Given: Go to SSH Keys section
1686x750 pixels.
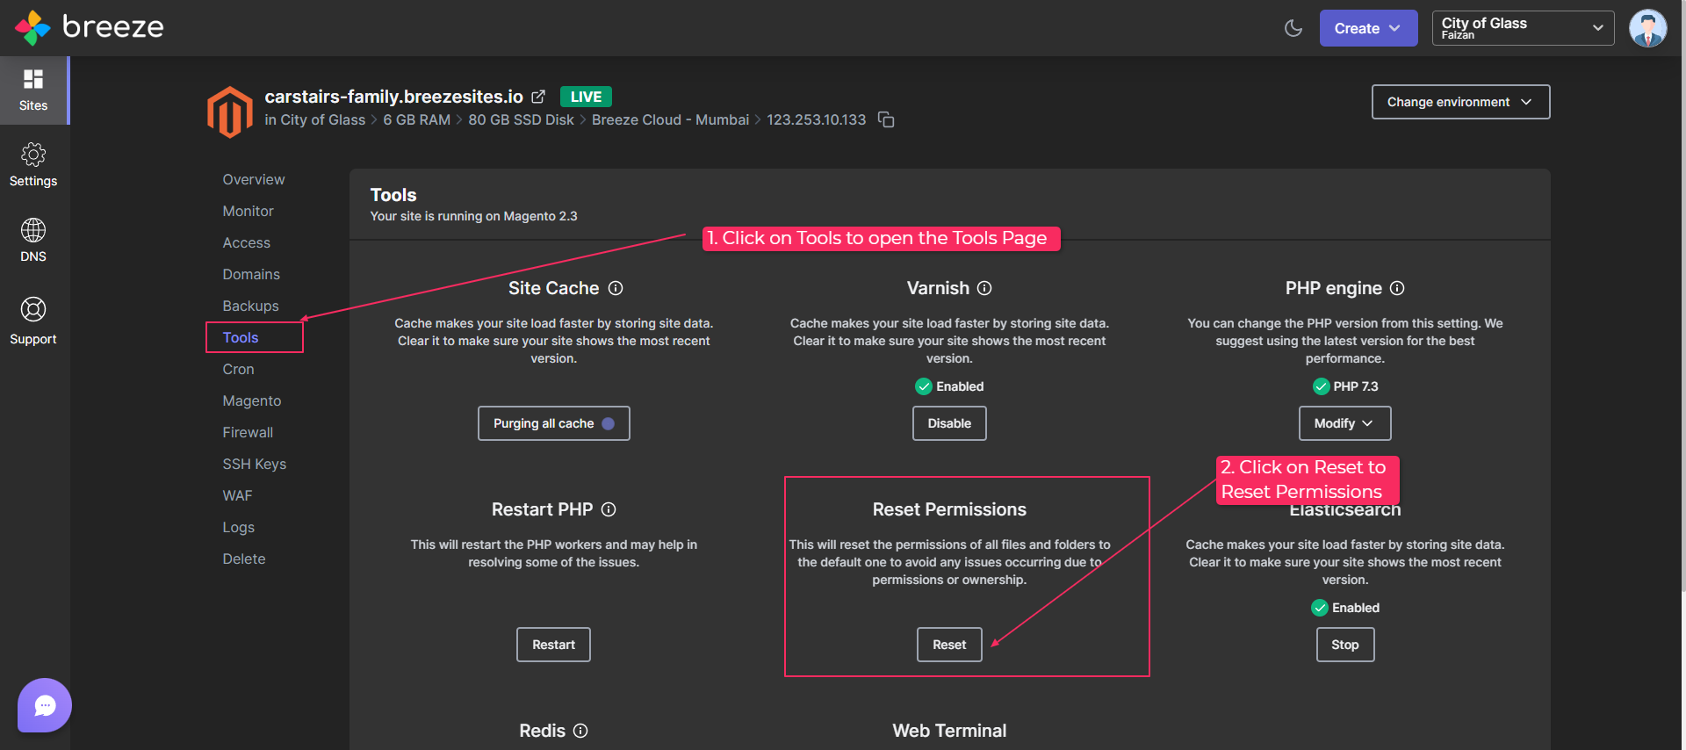Looking at the screenshot, I should [255, 464].
